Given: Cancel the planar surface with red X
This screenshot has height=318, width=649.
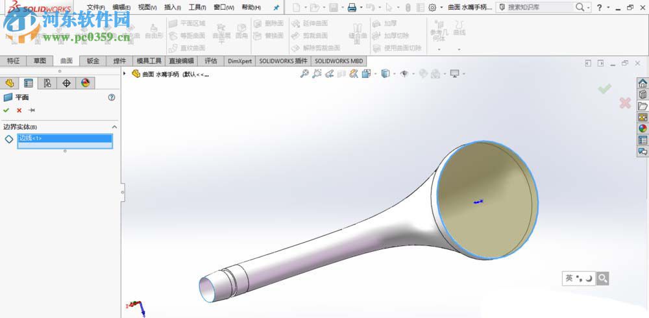Looking at the screenshot, I should coord(19,110).
